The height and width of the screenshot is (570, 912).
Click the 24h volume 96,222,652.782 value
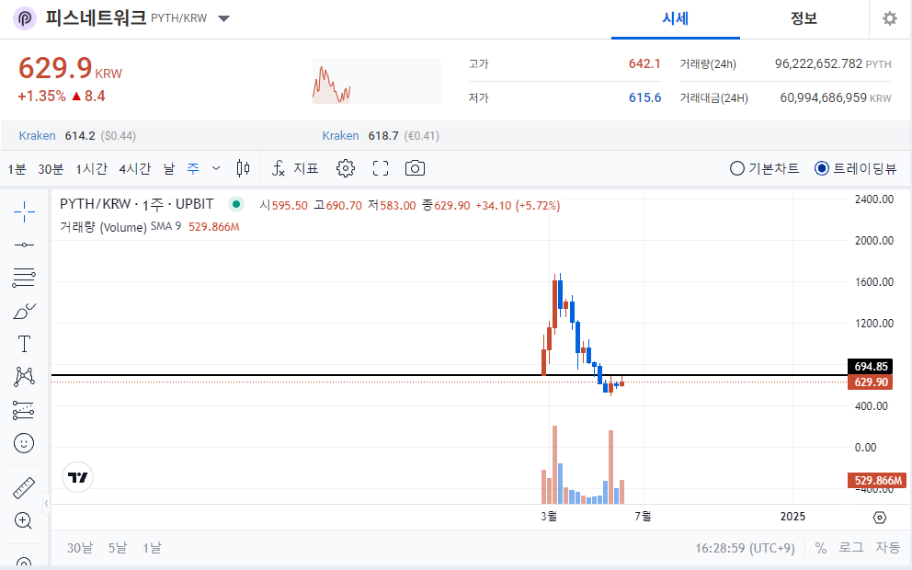pos(818,63)
